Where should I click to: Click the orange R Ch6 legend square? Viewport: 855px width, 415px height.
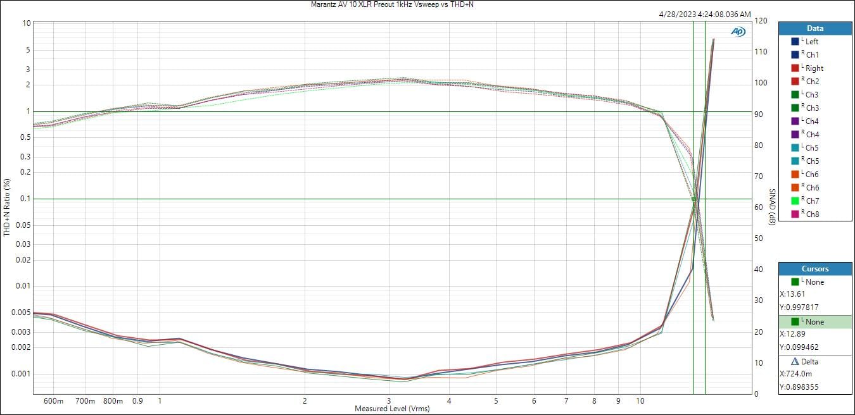tap(795, 188)
